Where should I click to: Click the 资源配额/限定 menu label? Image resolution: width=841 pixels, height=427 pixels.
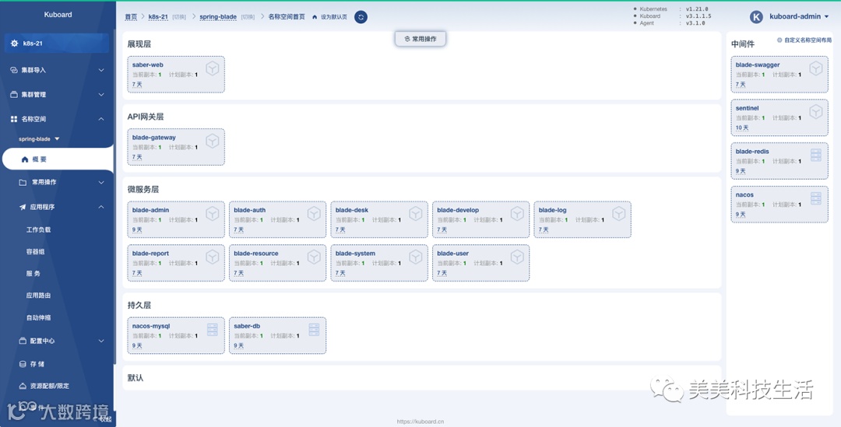pyautogui.click(x=49, y=387)
